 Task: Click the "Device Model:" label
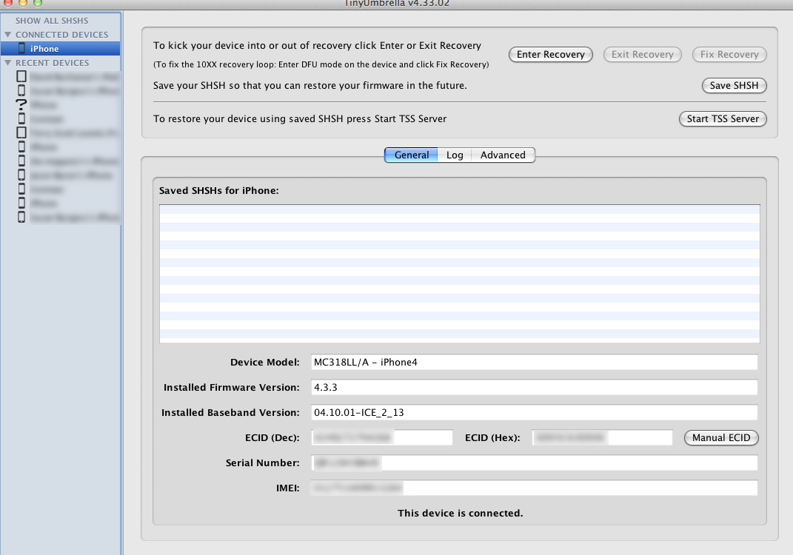264,363
